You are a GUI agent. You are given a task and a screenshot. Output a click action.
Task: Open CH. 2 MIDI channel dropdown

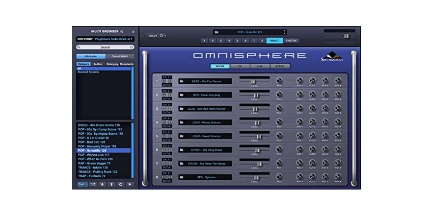click(x=167, y=91)
